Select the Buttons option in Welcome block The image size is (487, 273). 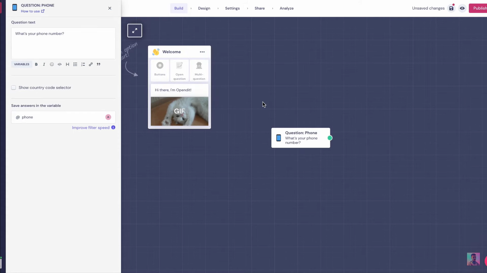(160, 70)
